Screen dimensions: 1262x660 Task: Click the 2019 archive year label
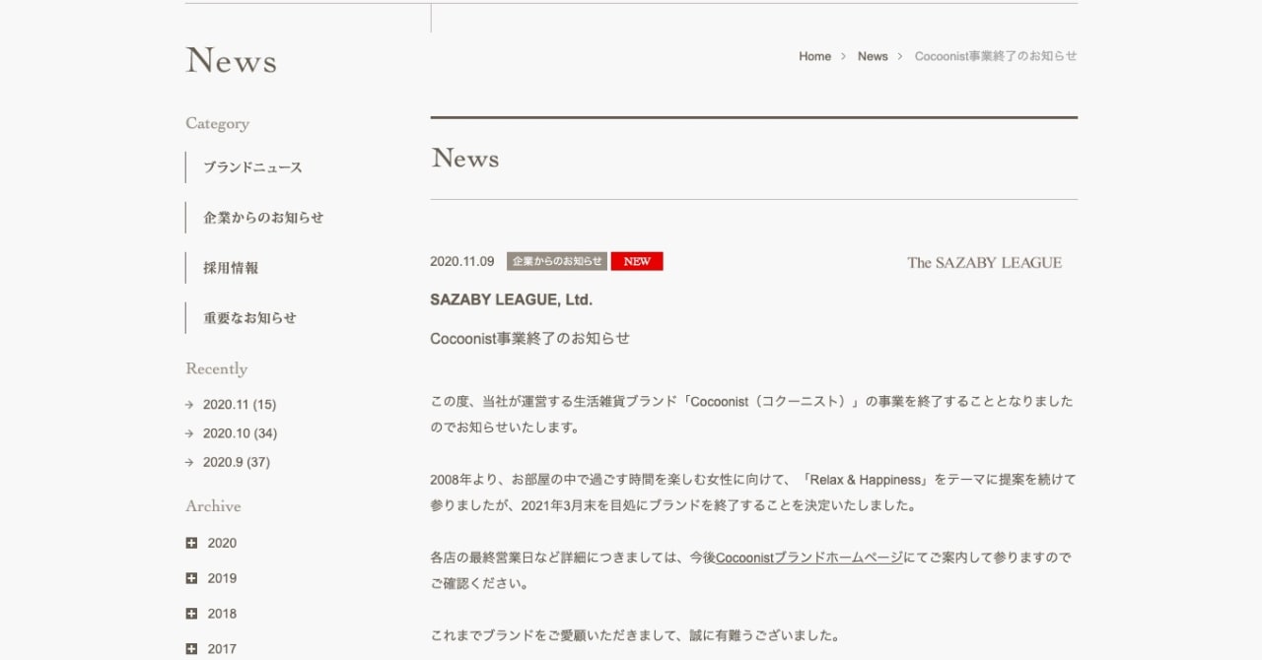(x=222, y=578)
